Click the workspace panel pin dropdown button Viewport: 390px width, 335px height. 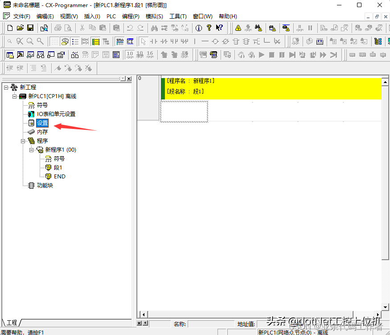click(x=123, y=79)
